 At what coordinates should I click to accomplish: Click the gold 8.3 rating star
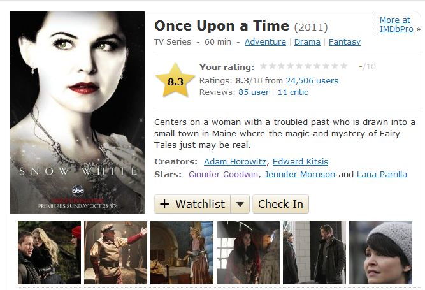(x=175, y=80)
